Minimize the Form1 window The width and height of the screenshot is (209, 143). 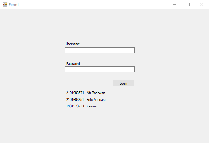click(175, 4)
